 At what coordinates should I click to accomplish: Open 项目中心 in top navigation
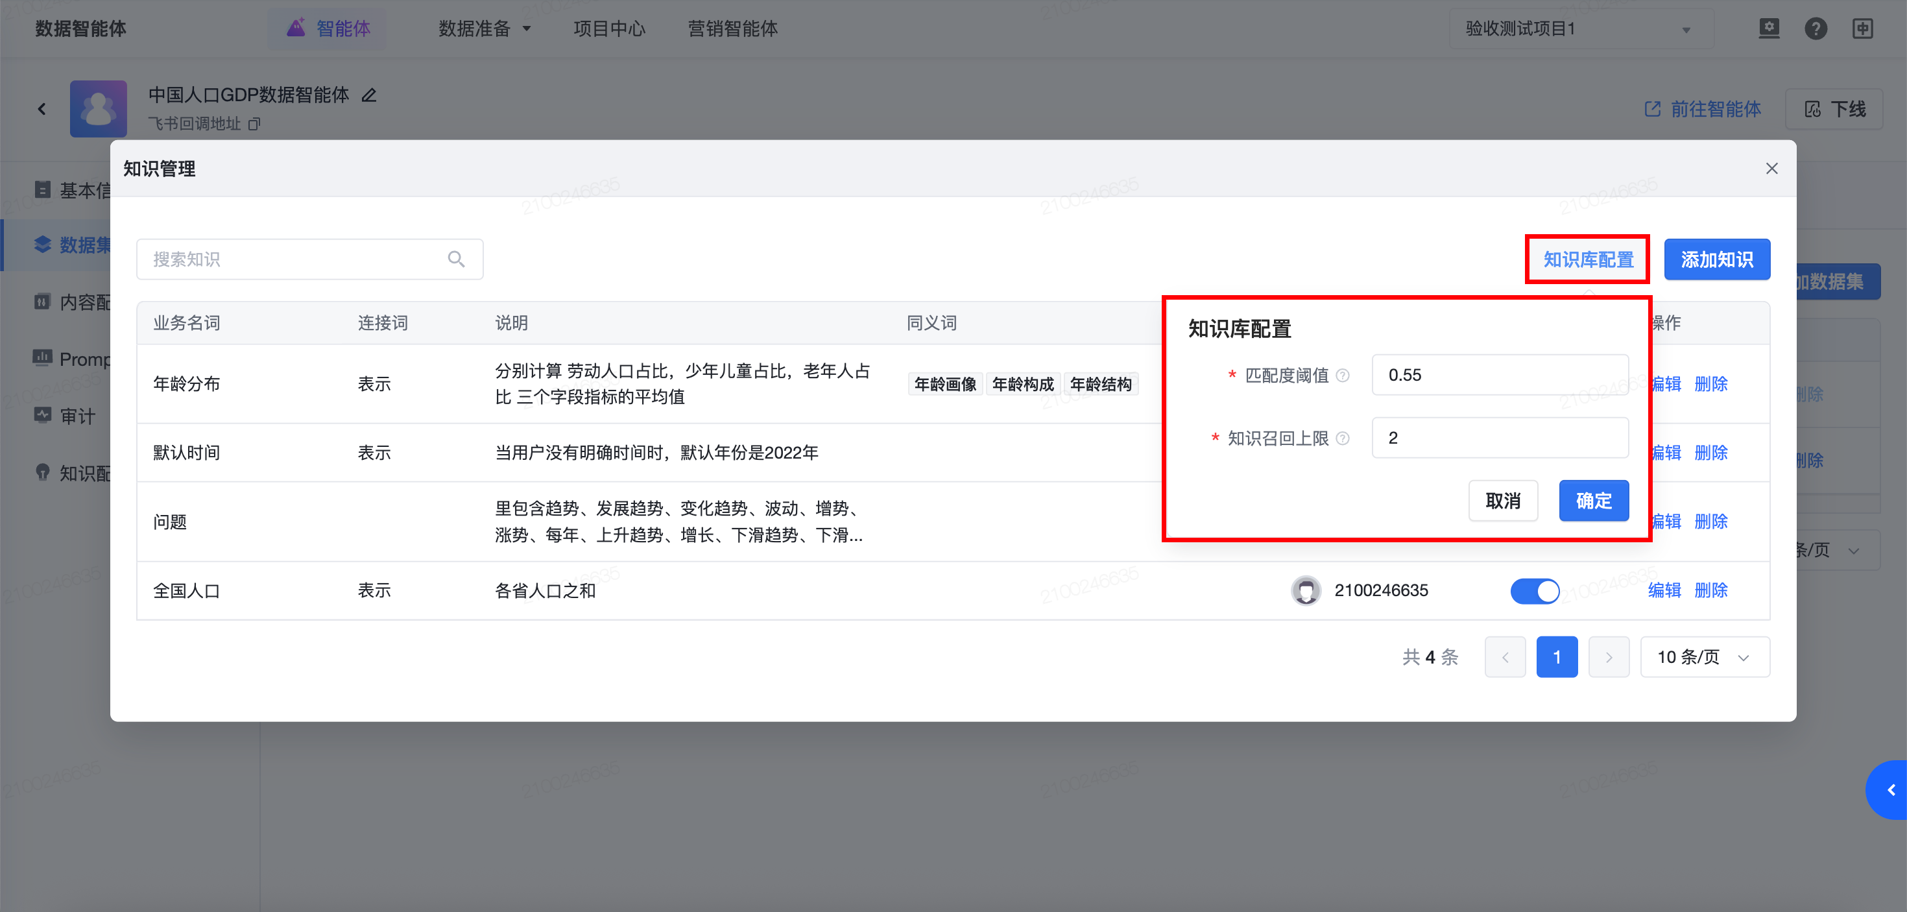(x=609, y=29)
